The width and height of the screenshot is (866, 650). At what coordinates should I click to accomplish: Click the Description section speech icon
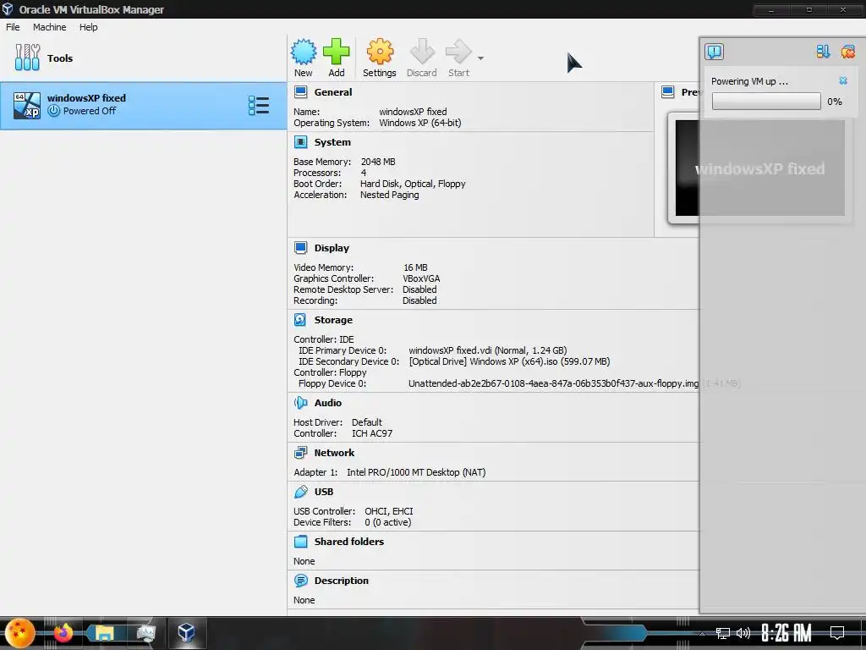click(x=300, y=581)
